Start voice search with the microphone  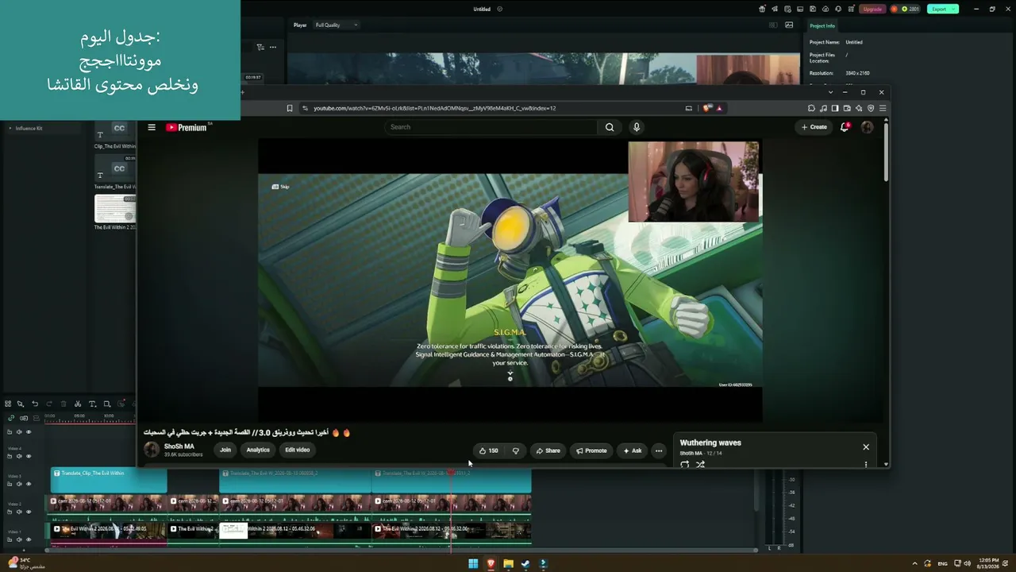tap(636, 127)
